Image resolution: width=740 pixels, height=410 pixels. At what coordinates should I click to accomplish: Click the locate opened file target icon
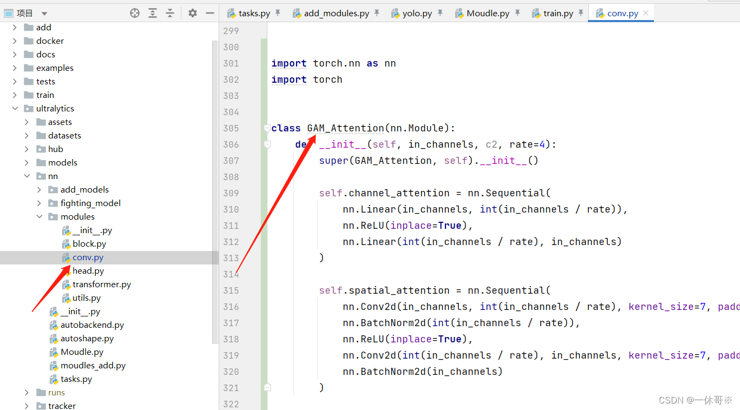tap(135, 13)
